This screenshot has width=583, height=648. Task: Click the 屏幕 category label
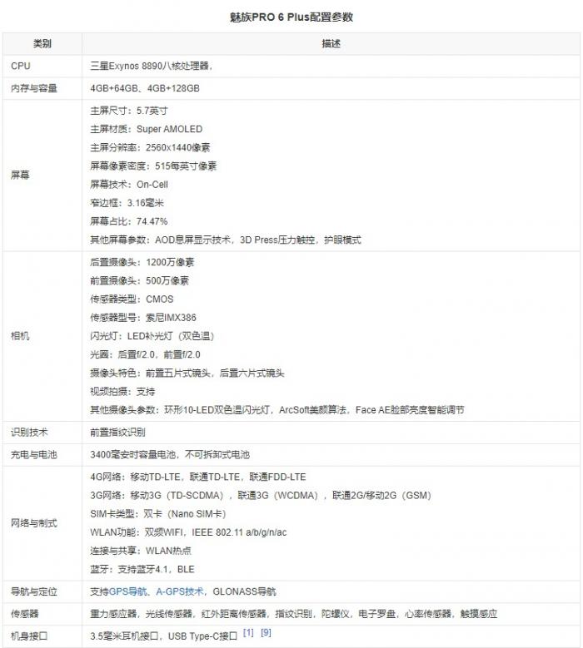click(x=20, y=176)
